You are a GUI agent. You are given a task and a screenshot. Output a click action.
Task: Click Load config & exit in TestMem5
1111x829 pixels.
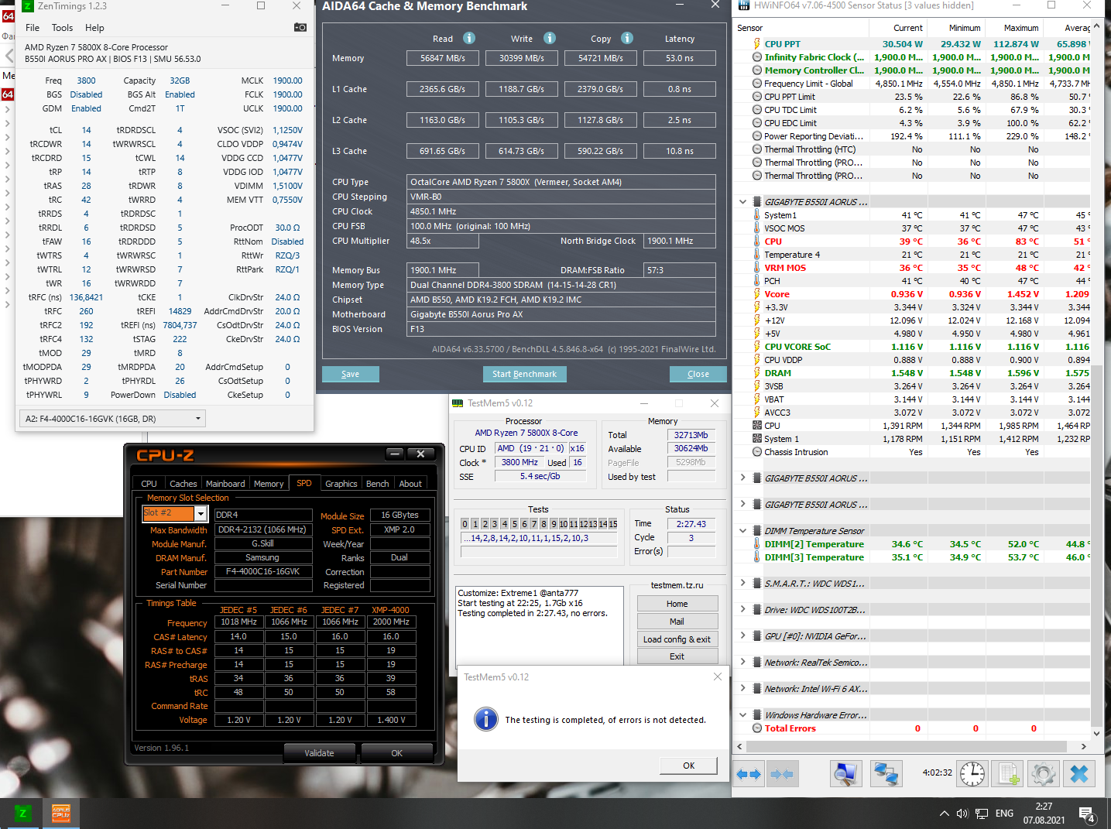677,639
